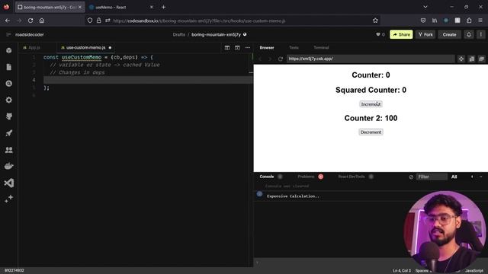Click the Increment button in preview
The width and height of the screenshot is (488, 274).
(371, 104)
